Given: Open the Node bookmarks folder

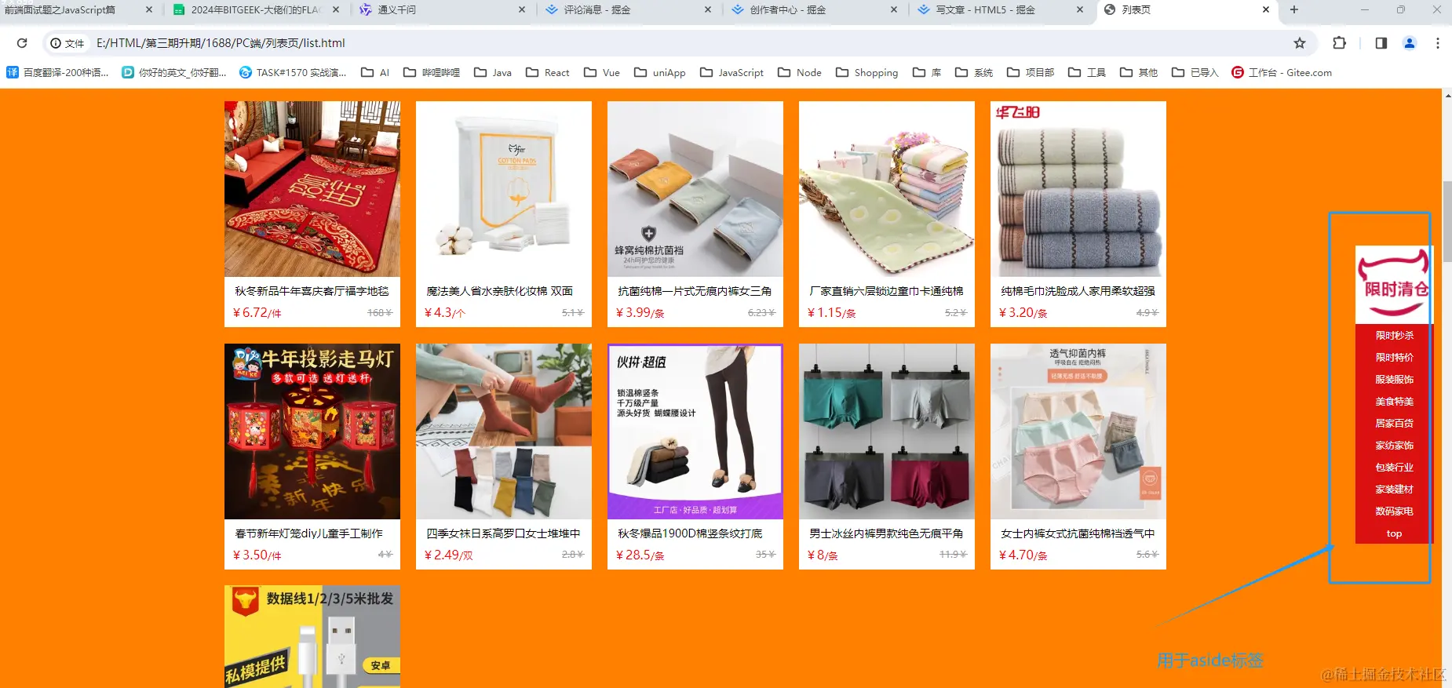Looking at the screenshot, I should (x=800, y=72).
